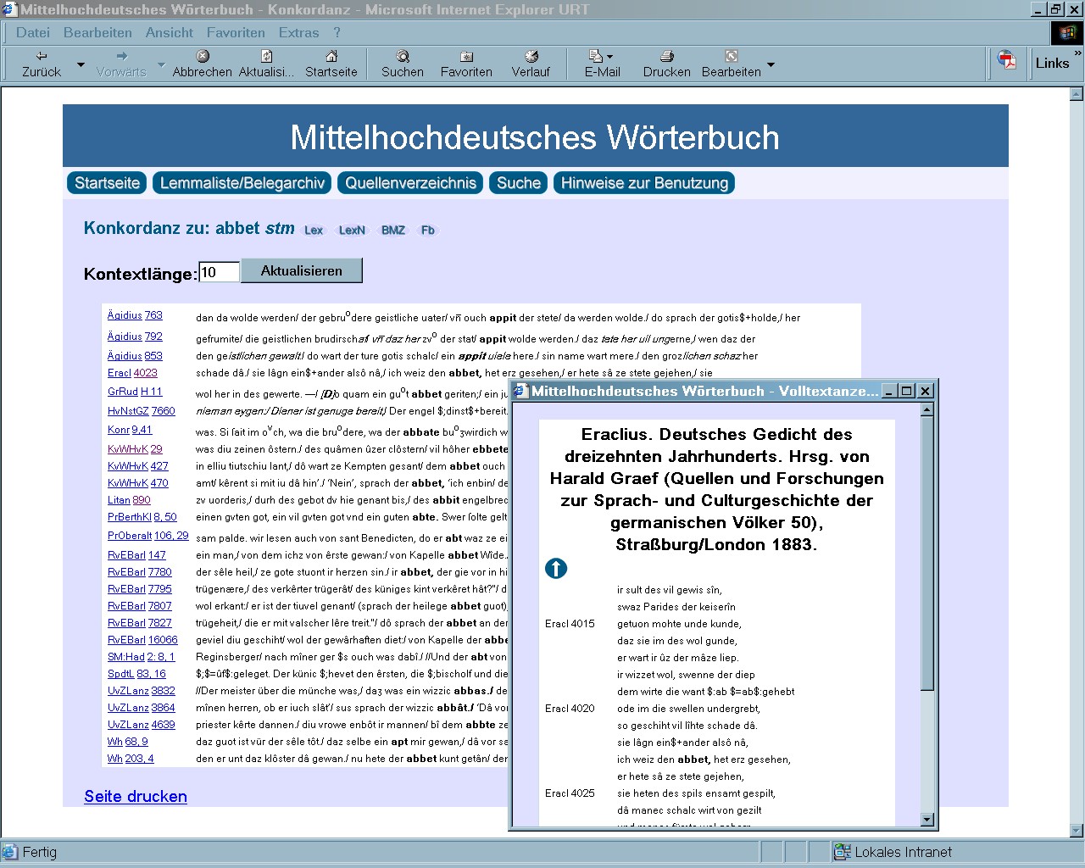Open the Litan 890 reference link
1085x868 pixels.
[x=129, y=500]
